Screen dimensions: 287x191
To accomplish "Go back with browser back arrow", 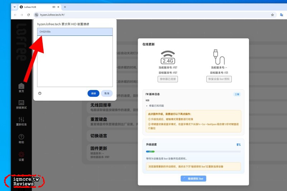I will pyautogui.click(x=15, y=15).
